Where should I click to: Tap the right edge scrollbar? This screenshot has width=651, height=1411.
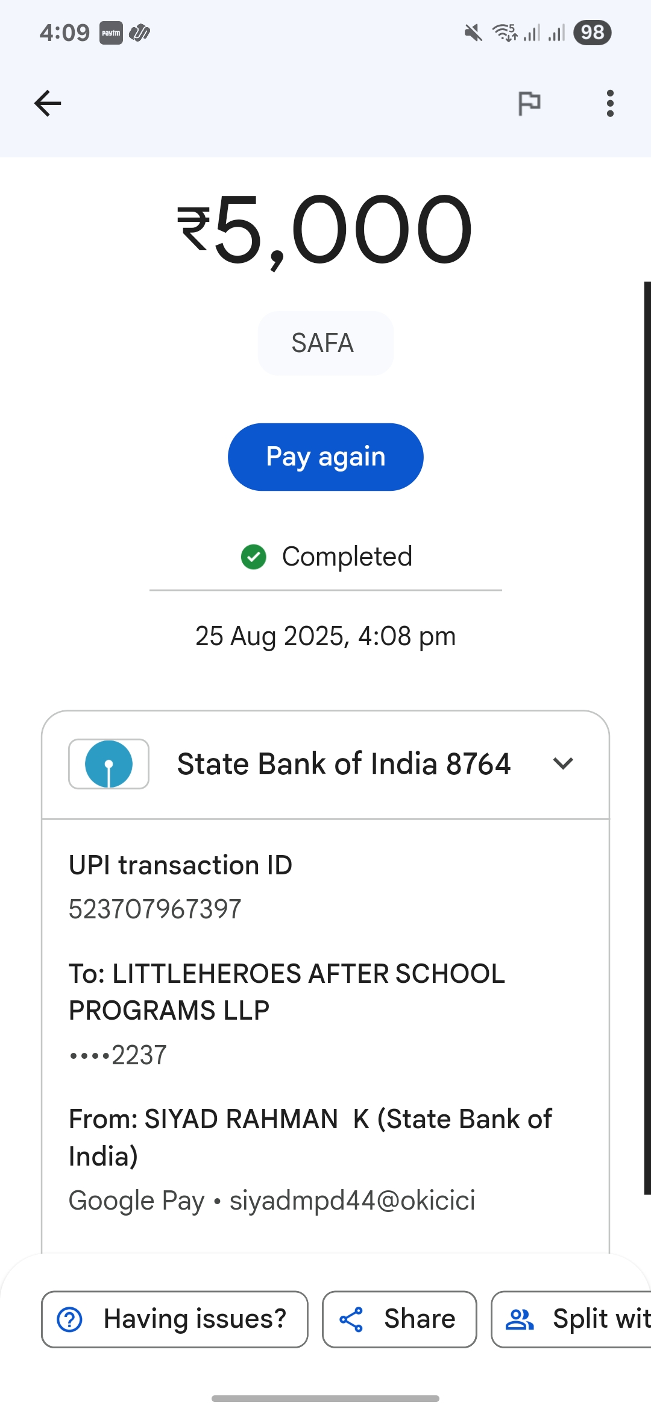click(x=647, y=737)
